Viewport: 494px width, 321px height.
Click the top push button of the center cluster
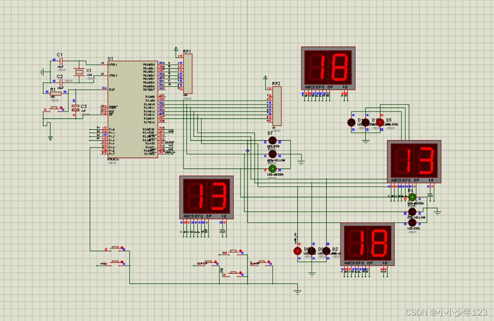coord(233,252)
